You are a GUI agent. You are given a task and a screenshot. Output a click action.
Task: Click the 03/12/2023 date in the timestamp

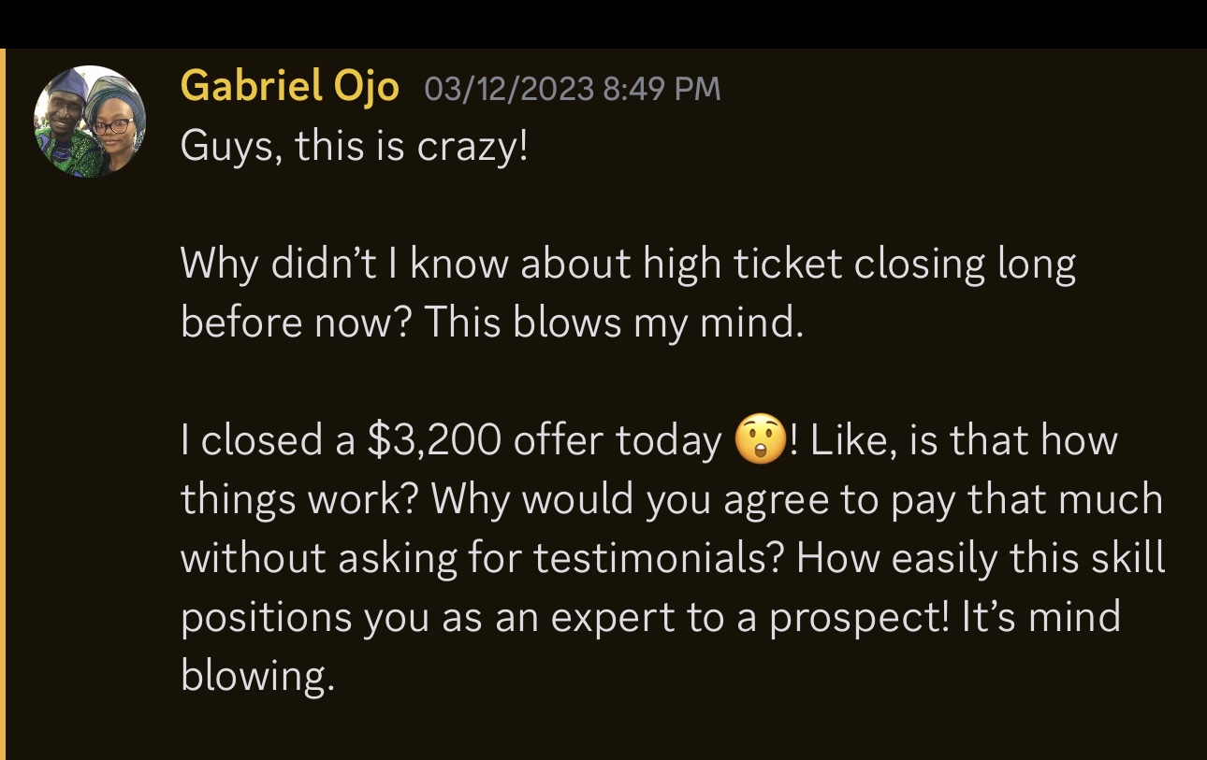pyautogui.click(x=509, y=89)
